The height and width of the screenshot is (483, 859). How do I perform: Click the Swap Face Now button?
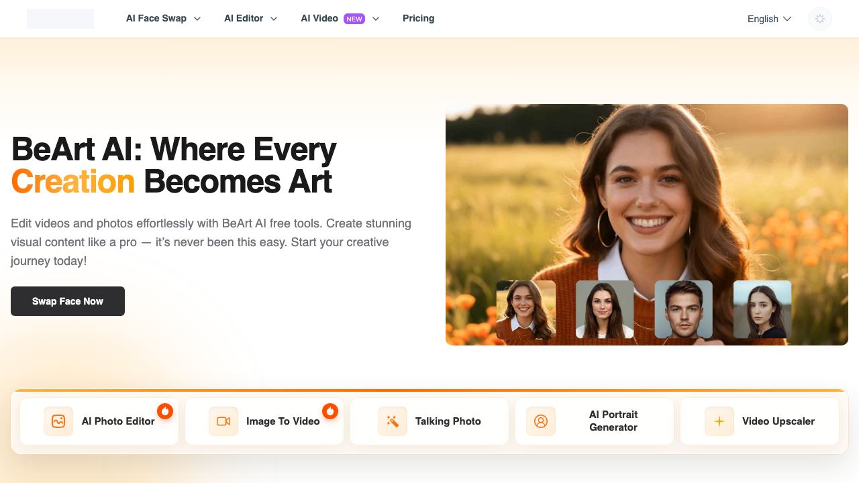(x=68, y=301)
